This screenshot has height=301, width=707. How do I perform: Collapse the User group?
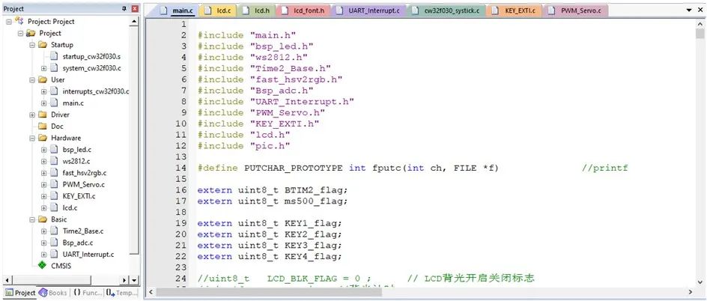[x=32, y=80]
